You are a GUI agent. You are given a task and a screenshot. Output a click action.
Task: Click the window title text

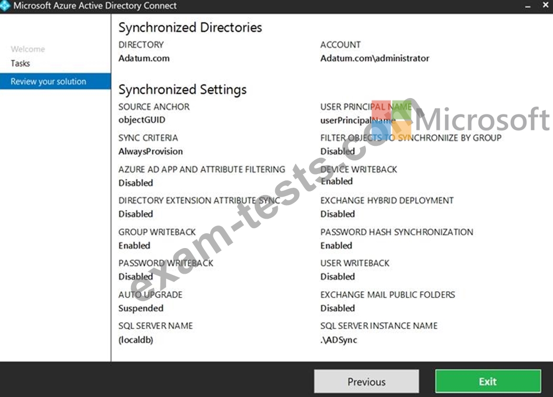95,6
